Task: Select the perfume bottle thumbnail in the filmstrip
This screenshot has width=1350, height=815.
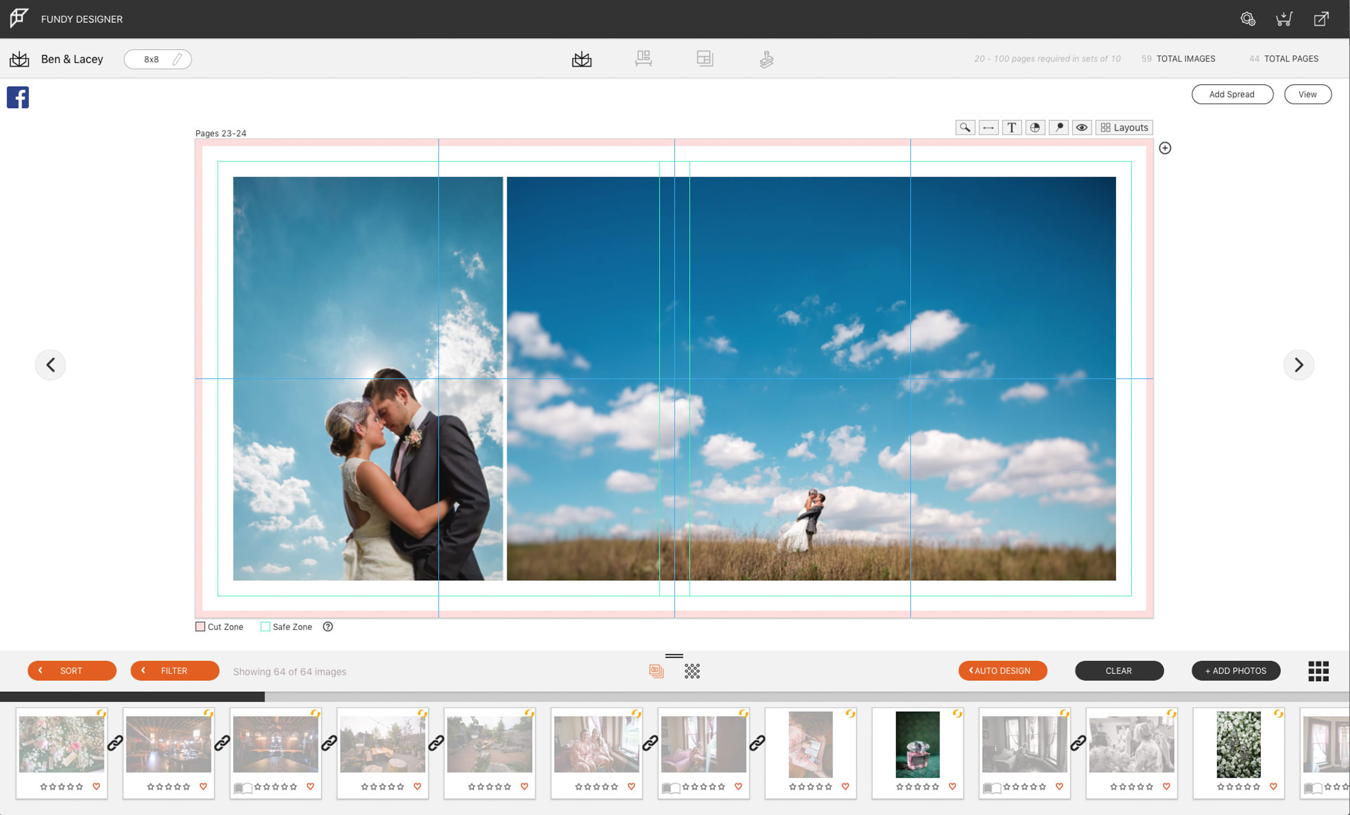Action: click(x=918, y=744)
